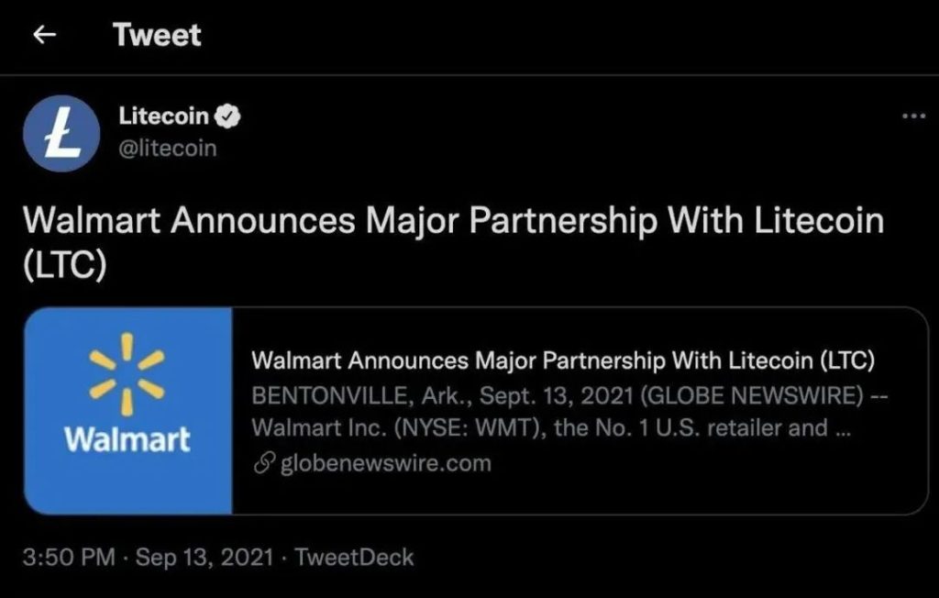Open the three-dot more options menu

pos(914,116)
